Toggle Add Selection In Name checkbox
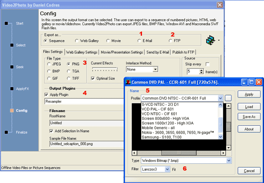Viewport: 264px width, 183px height. click(x=51, y=131)
